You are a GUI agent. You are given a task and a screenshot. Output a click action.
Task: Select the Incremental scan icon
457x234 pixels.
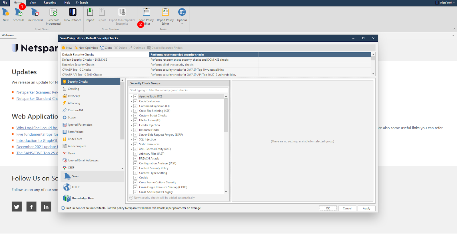35,15
